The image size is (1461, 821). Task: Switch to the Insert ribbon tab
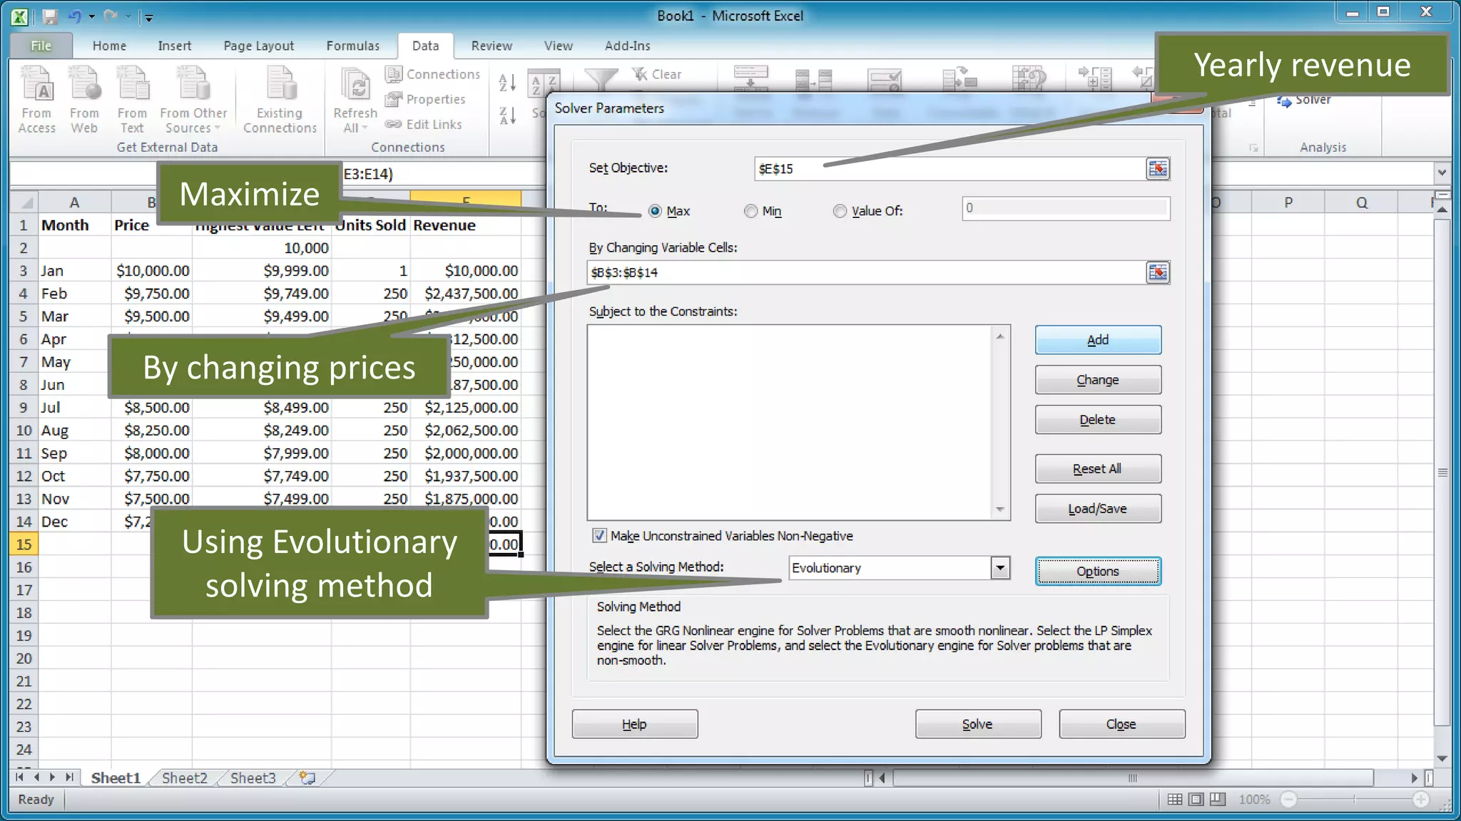(x=175, y=46)
